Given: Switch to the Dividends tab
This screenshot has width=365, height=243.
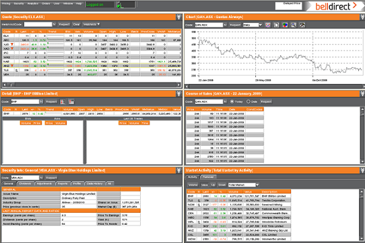Looking at the screenshot, I should click(x=25, y=183).
